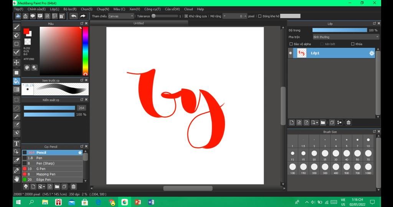
Task: Select the Bucket fill tool
Action: click(17, 81)
